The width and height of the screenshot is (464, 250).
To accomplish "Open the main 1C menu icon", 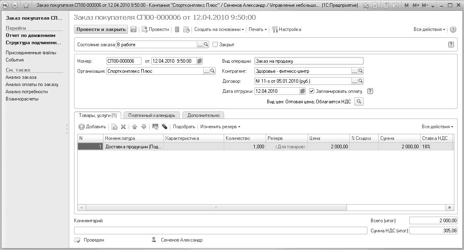I will [x=5, y=5].
